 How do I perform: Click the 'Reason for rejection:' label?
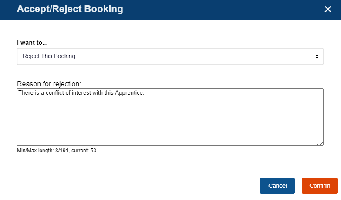tap(49, 83)
